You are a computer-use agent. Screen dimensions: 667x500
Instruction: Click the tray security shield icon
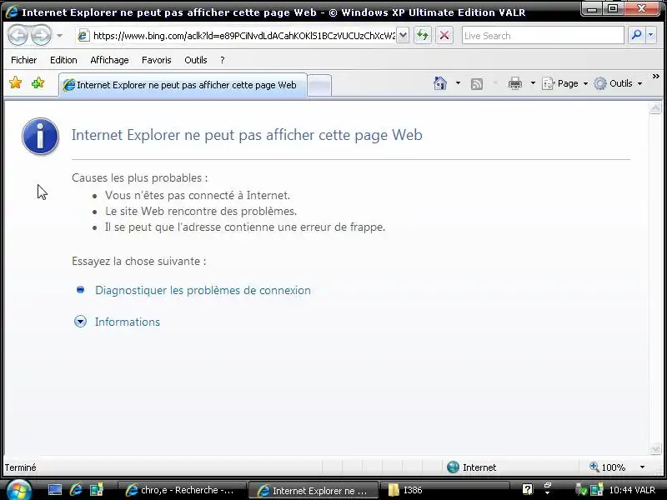coord(581,490)
